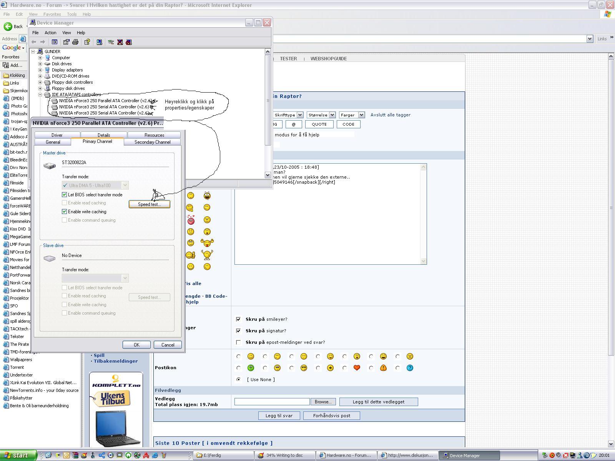Switch to the Driver tab
This screenshot has height=461, width=615.
click(x=57, y=135)
